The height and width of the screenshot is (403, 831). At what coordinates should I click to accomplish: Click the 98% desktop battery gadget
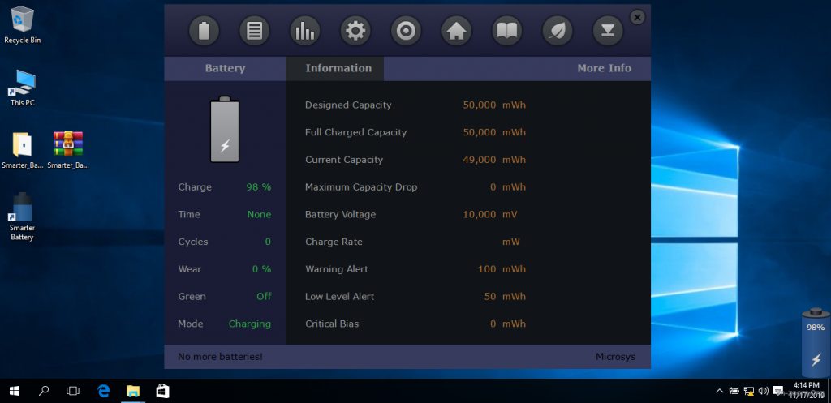[x=816, y=343]
